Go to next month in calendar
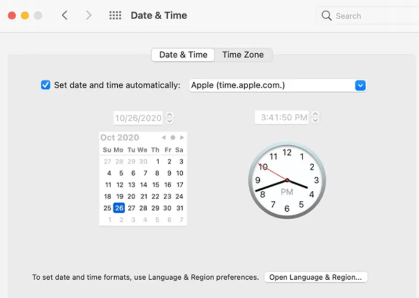The width and height of the screenshot is (419, 298). tap(182, 137)
